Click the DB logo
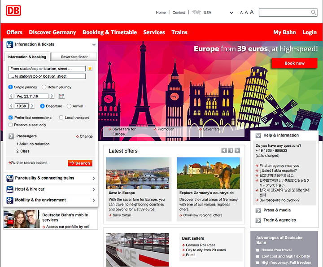 coord(13,10)
